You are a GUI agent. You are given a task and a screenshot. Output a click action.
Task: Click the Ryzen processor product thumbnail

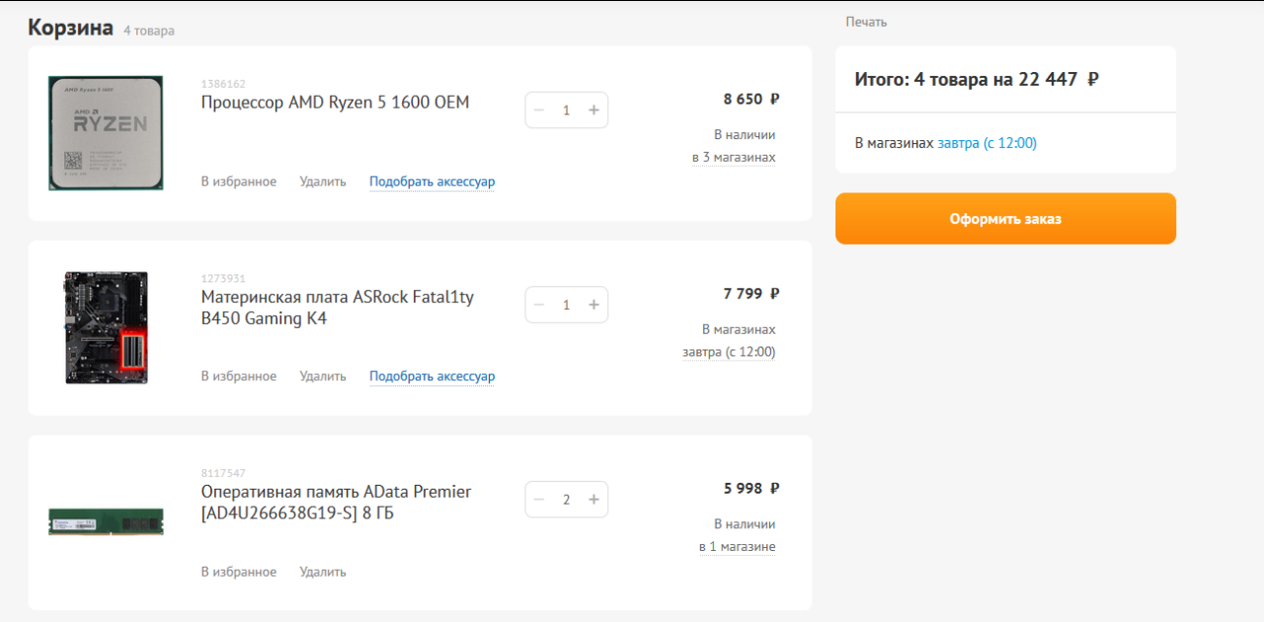click(x=106, y=133)
